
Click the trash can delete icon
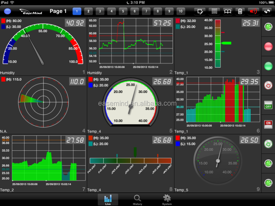coord(240,11)
